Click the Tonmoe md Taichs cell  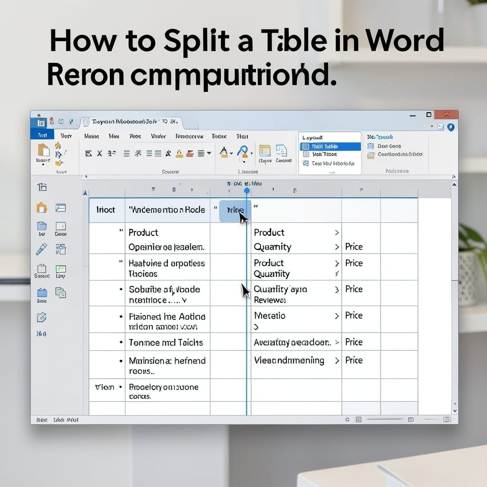coord(167,342)
